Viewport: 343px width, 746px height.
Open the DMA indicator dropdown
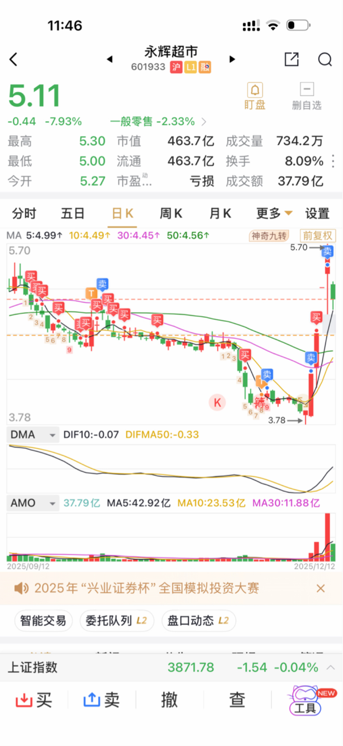(x=33, y=435)
